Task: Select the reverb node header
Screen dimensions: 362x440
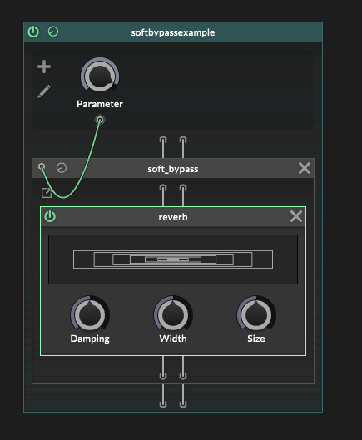Action: [x=173, y=217]
